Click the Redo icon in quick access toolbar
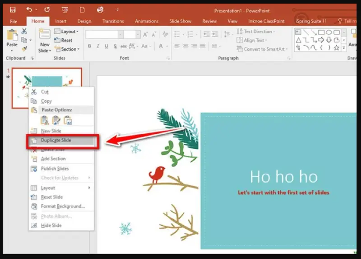Viewport: 361px width, 259px height. 47,9
